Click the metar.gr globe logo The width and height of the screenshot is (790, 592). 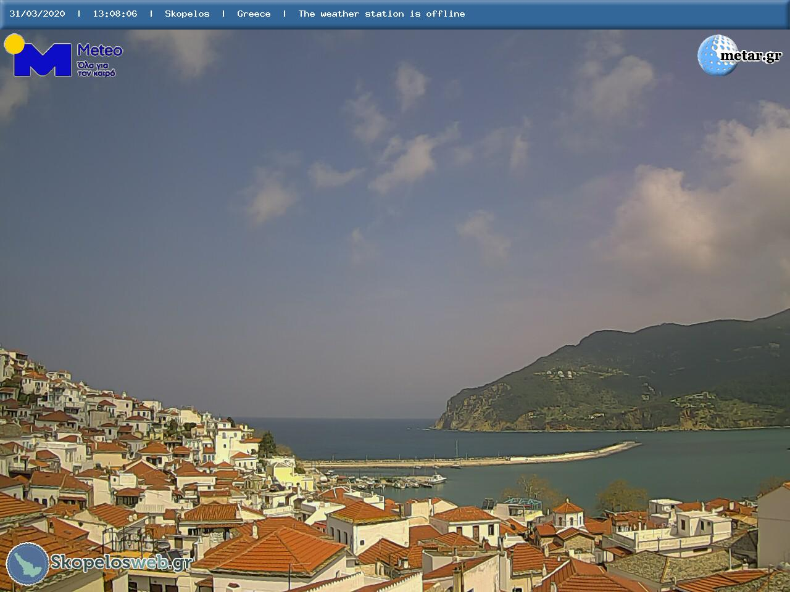[x=718, y=55]
